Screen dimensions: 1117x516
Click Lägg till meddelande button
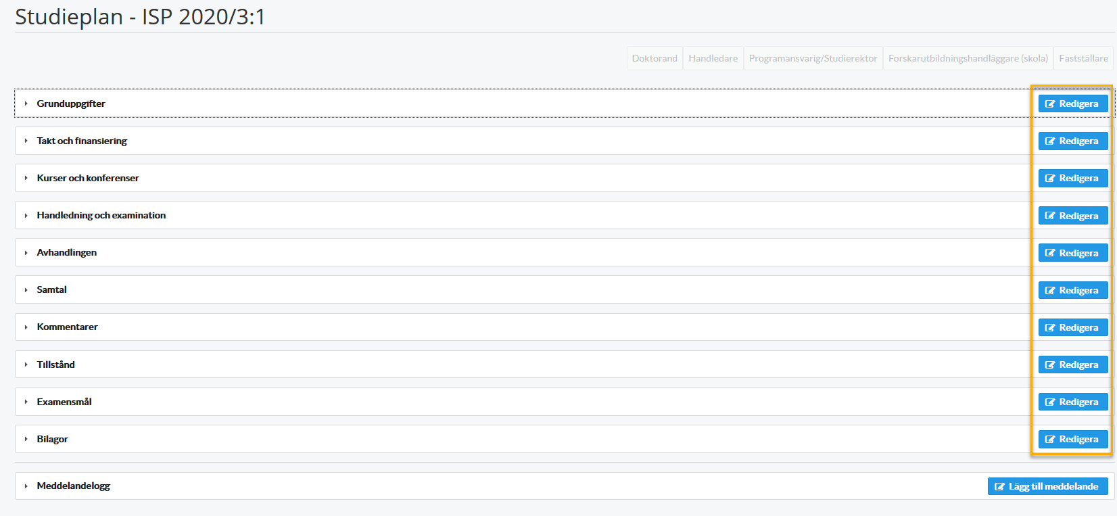coord(1047,486)
